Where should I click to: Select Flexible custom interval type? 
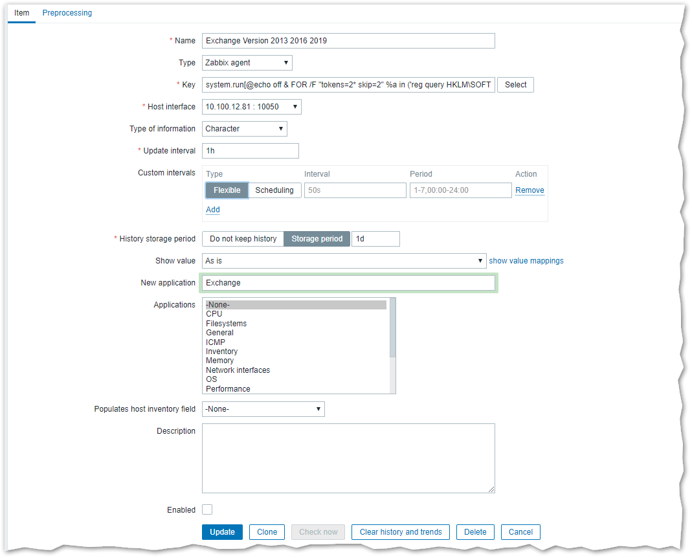(227, 190)
